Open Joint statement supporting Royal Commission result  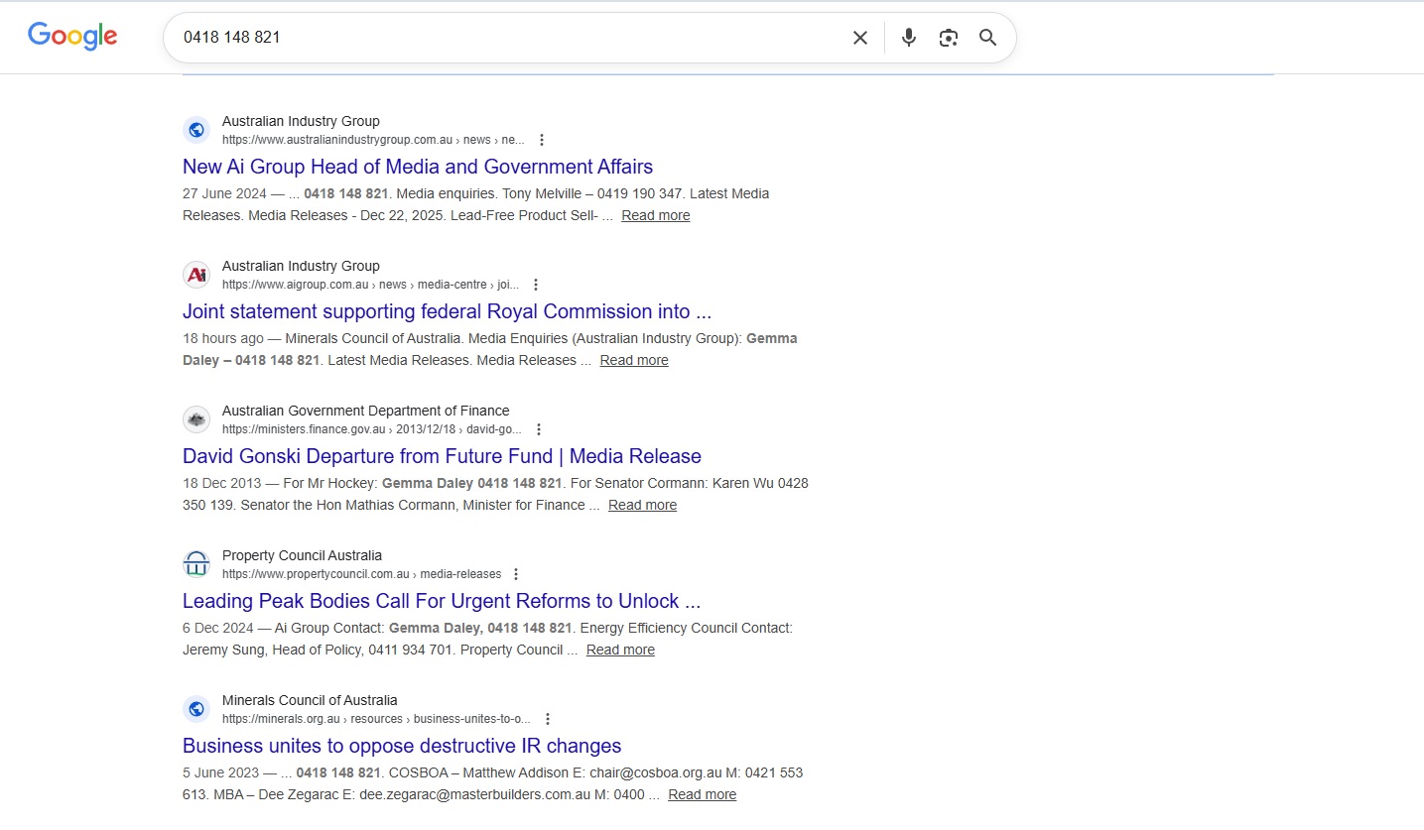click(x=447, y=311)
